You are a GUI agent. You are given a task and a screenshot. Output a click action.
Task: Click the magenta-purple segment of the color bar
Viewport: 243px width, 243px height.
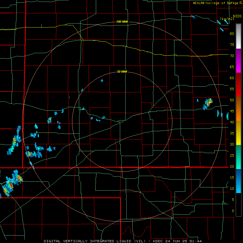[x=239, y=61]
